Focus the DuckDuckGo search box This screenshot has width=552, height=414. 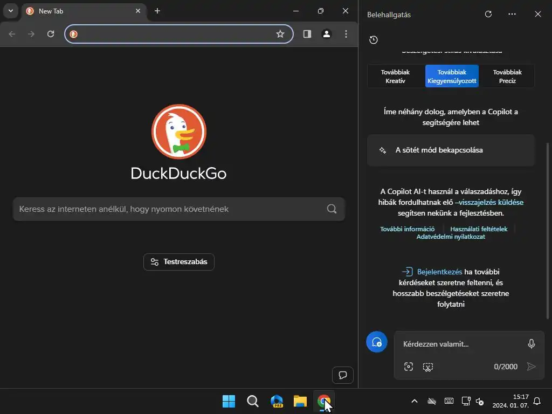pos(179,209)
